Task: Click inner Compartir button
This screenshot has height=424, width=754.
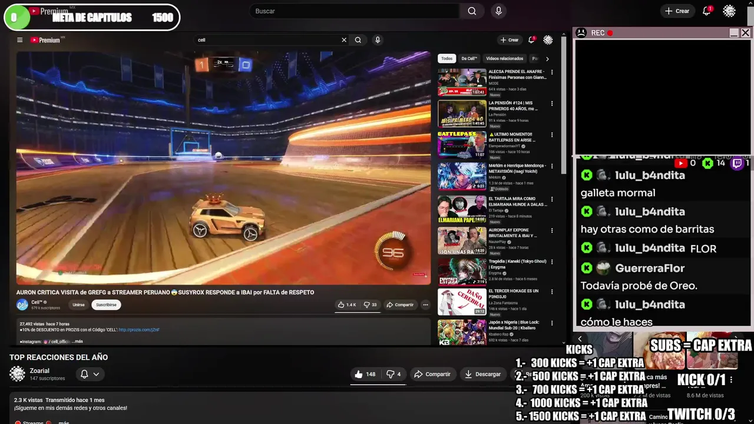Action: tap(400, 304)
